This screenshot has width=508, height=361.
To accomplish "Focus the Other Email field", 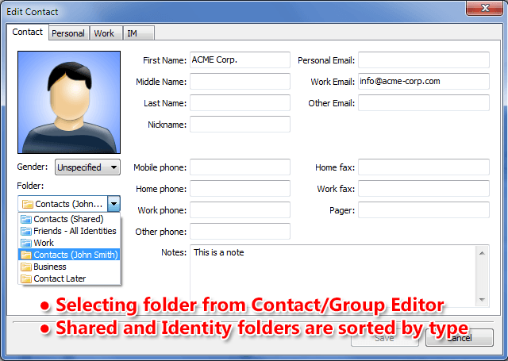I will point(424,102).
